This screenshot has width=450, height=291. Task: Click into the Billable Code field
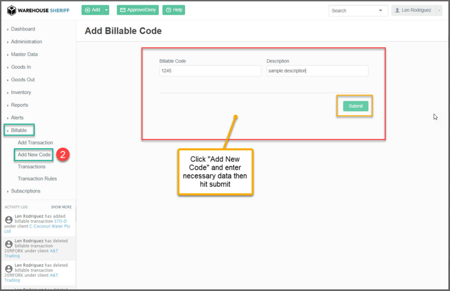pos(210,71)
